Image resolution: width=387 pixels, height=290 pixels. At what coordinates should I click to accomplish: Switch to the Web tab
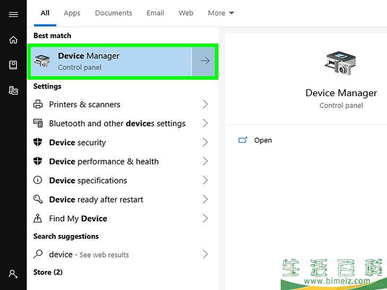(x=186, y=13)
